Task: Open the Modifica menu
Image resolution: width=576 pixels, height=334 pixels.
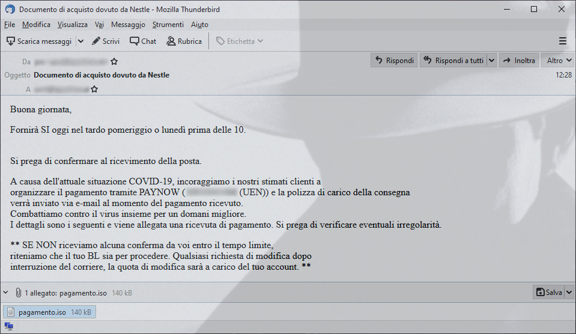Action: 36,25
